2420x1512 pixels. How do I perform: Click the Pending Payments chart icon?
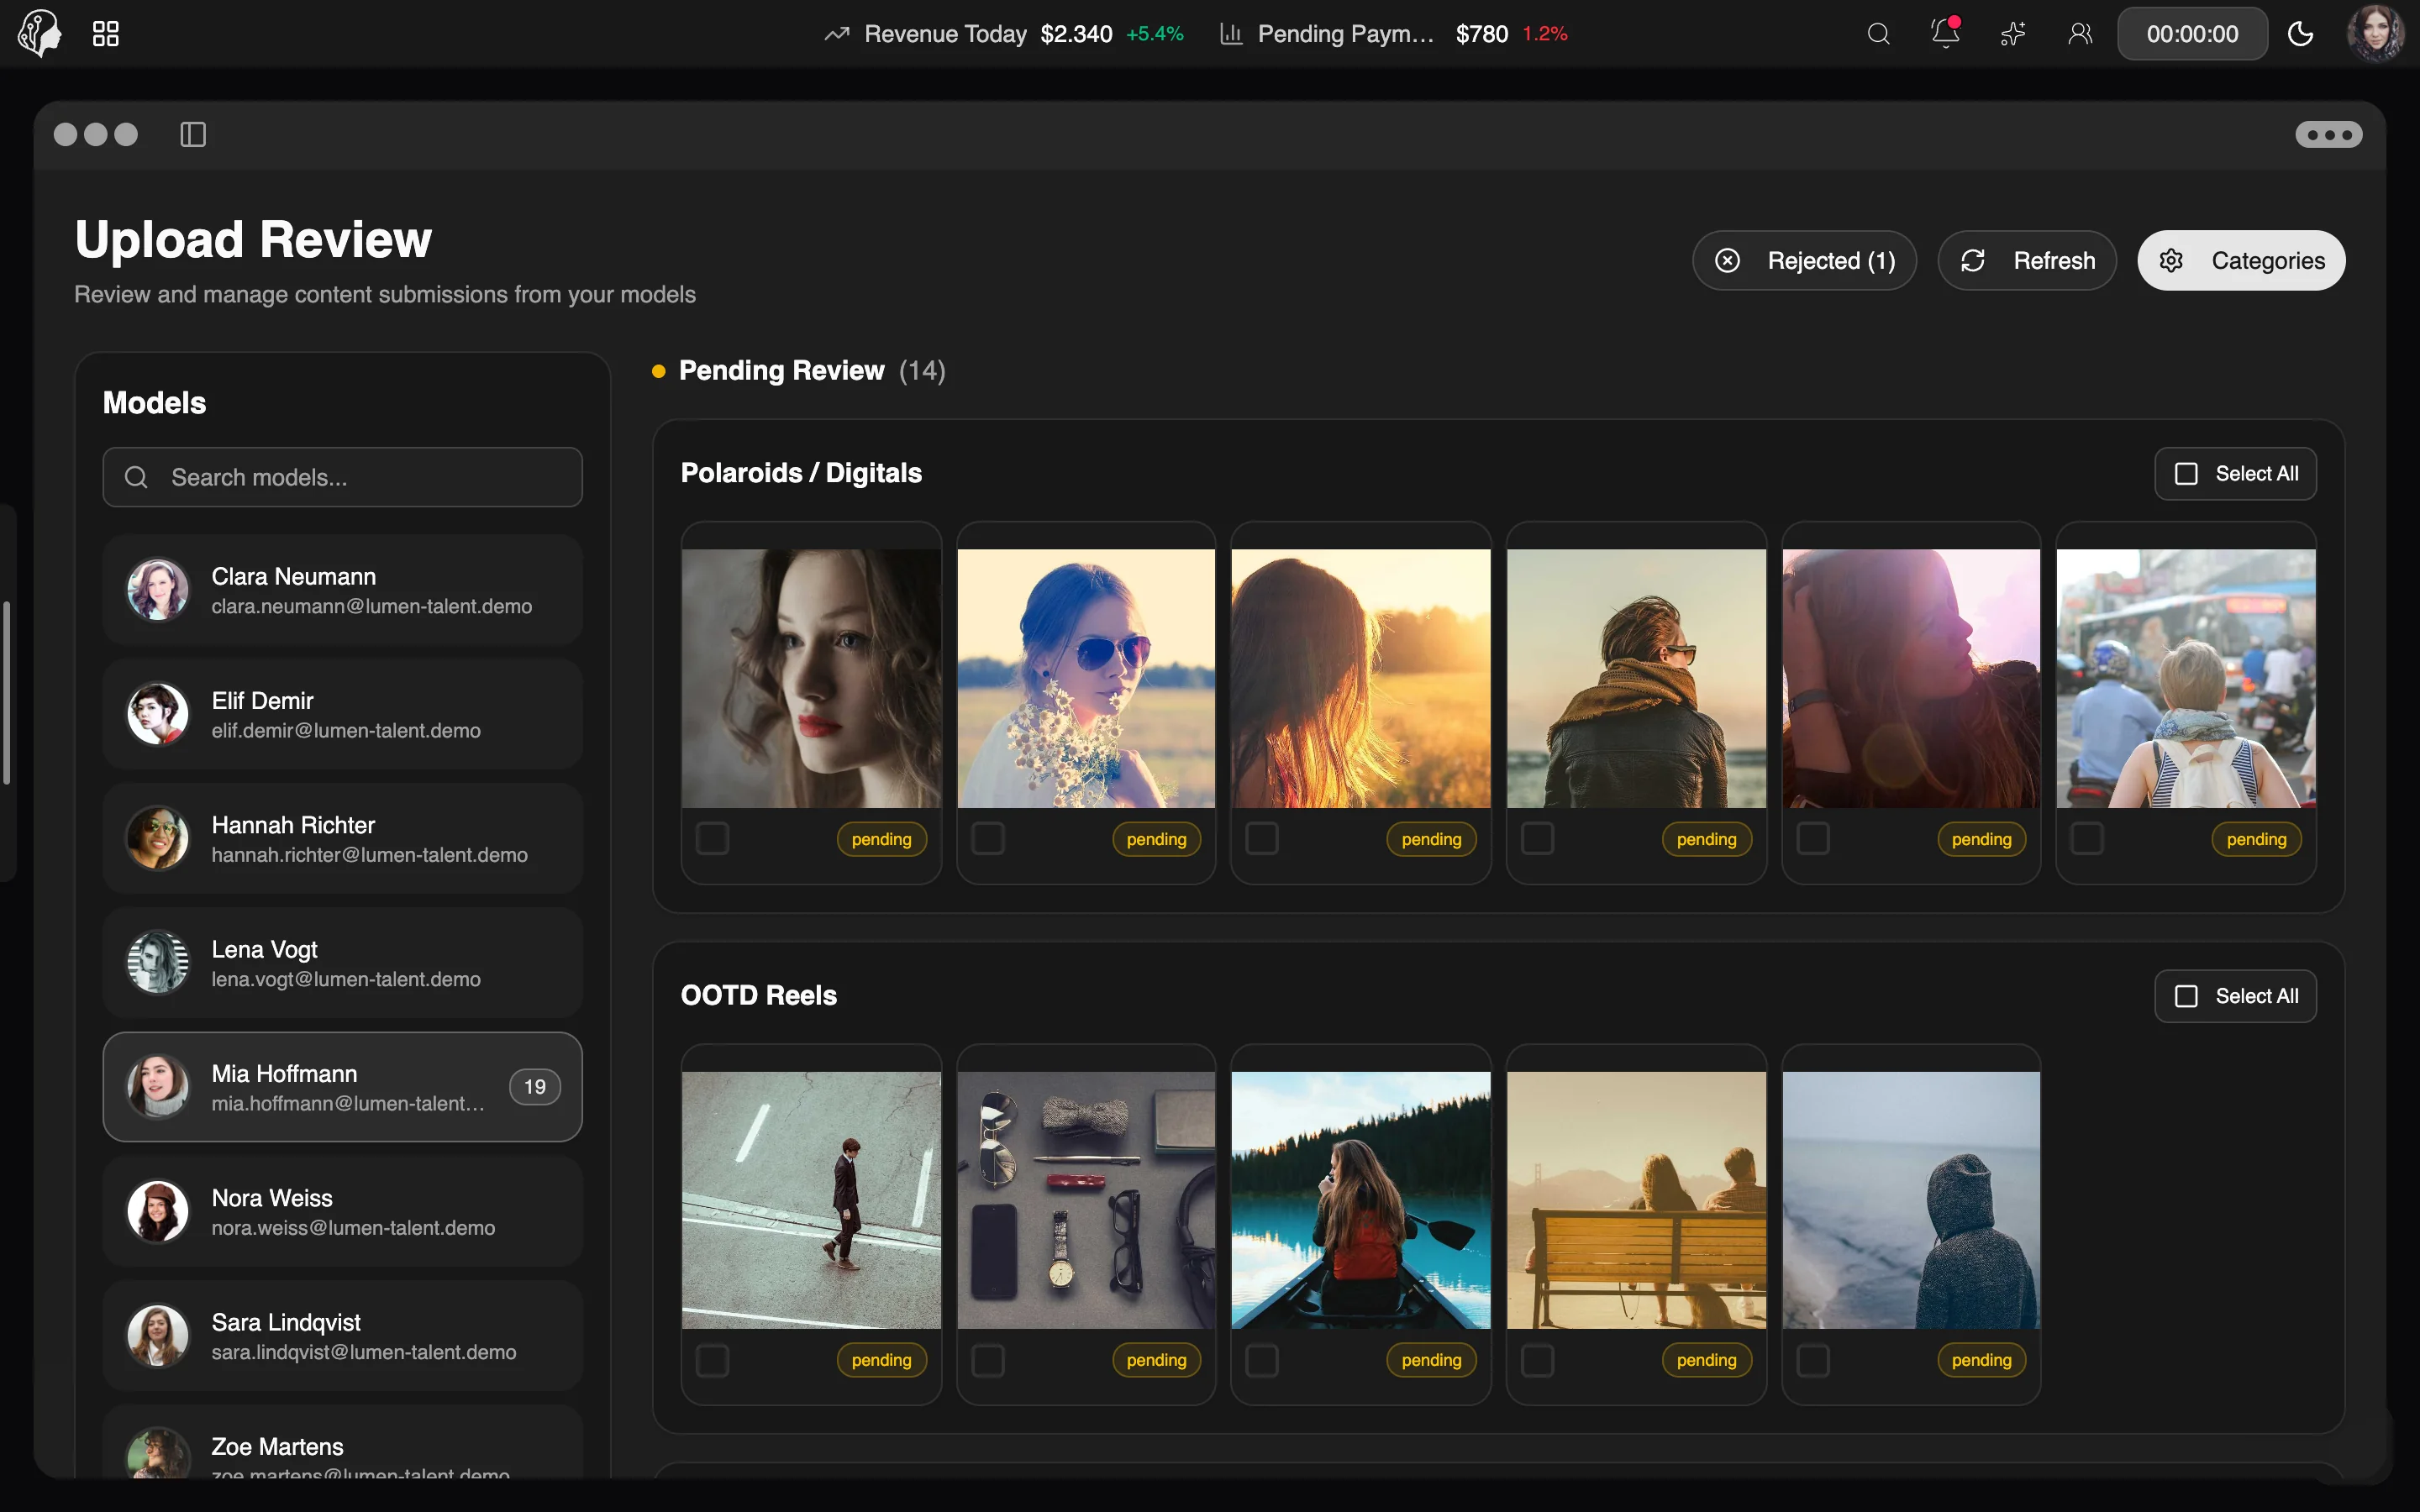1231,34
